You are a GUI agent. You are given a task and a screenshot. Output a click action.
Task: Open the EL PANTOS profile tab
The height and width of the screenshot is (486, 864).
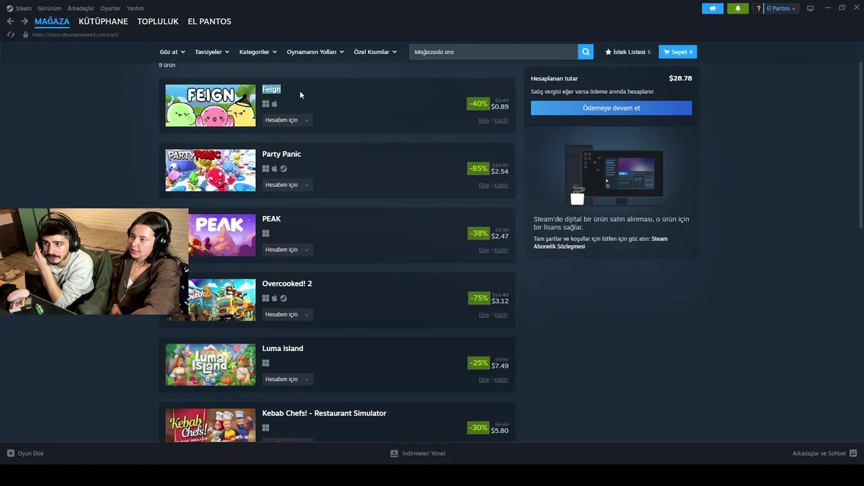209,22
